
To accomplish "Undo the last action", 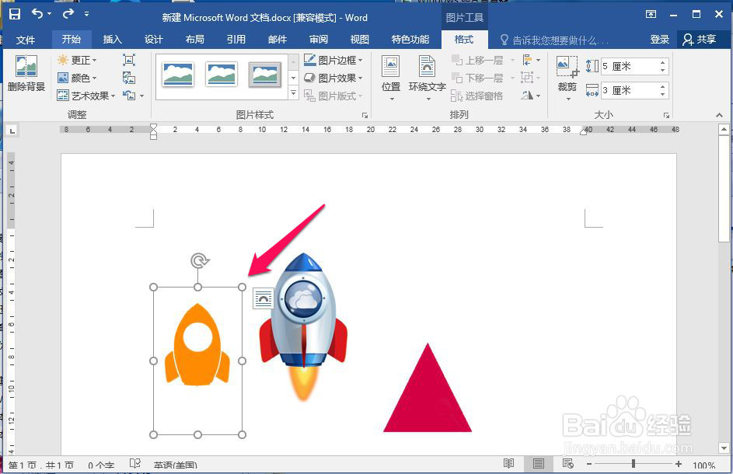I will coord(37,14).
